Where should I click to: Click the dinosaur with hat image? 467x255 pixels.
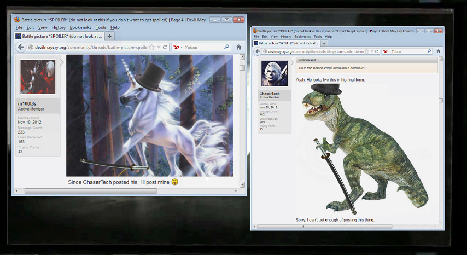coord(365,149)
